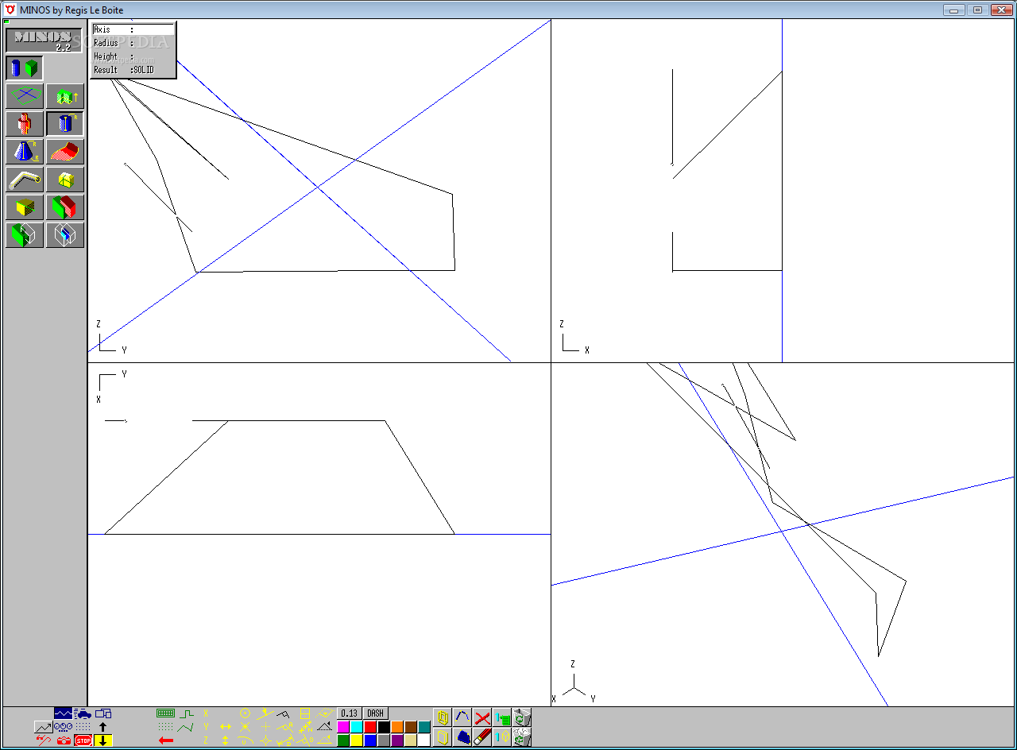Select the red revolution solid tool
Screen dimensions: 1017x750
click(x=25, y=124)
